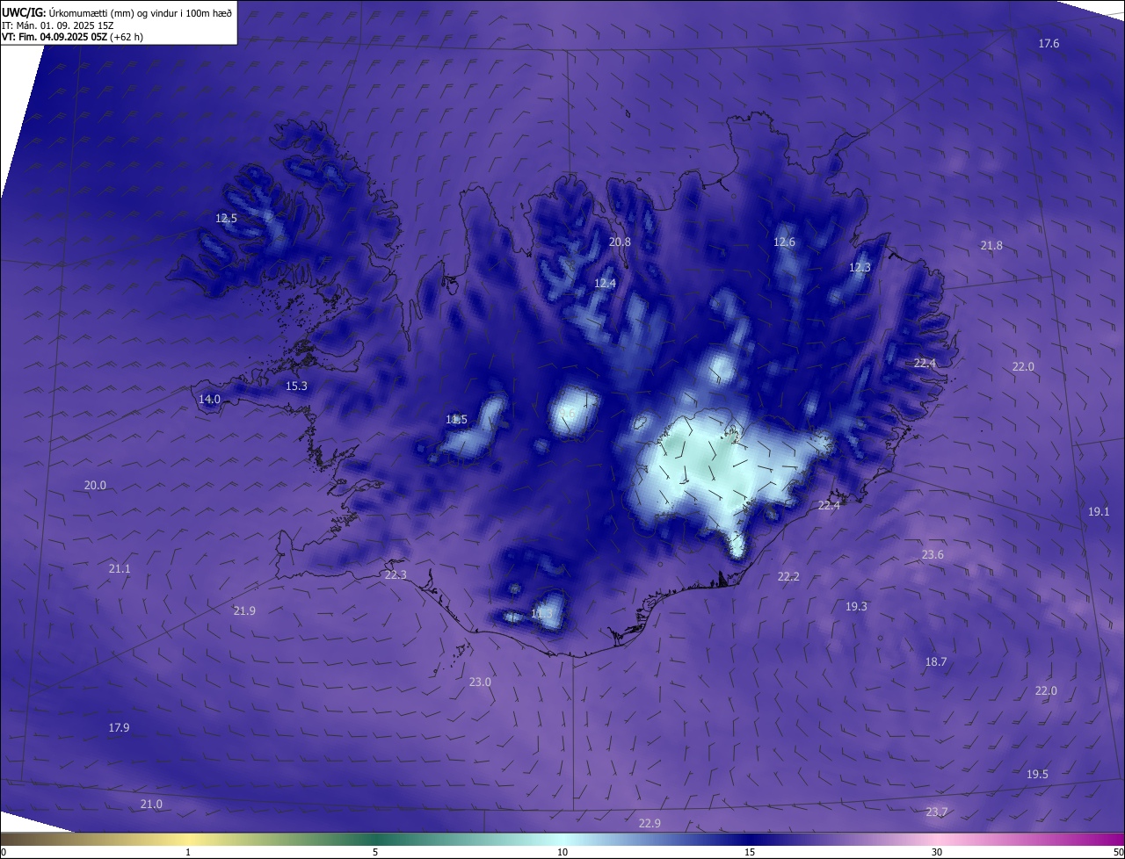Image resolution: width=1125 pixels, height=859 pixels.
Task: Click the 19.5 value label
Action: pos(1037,775)
